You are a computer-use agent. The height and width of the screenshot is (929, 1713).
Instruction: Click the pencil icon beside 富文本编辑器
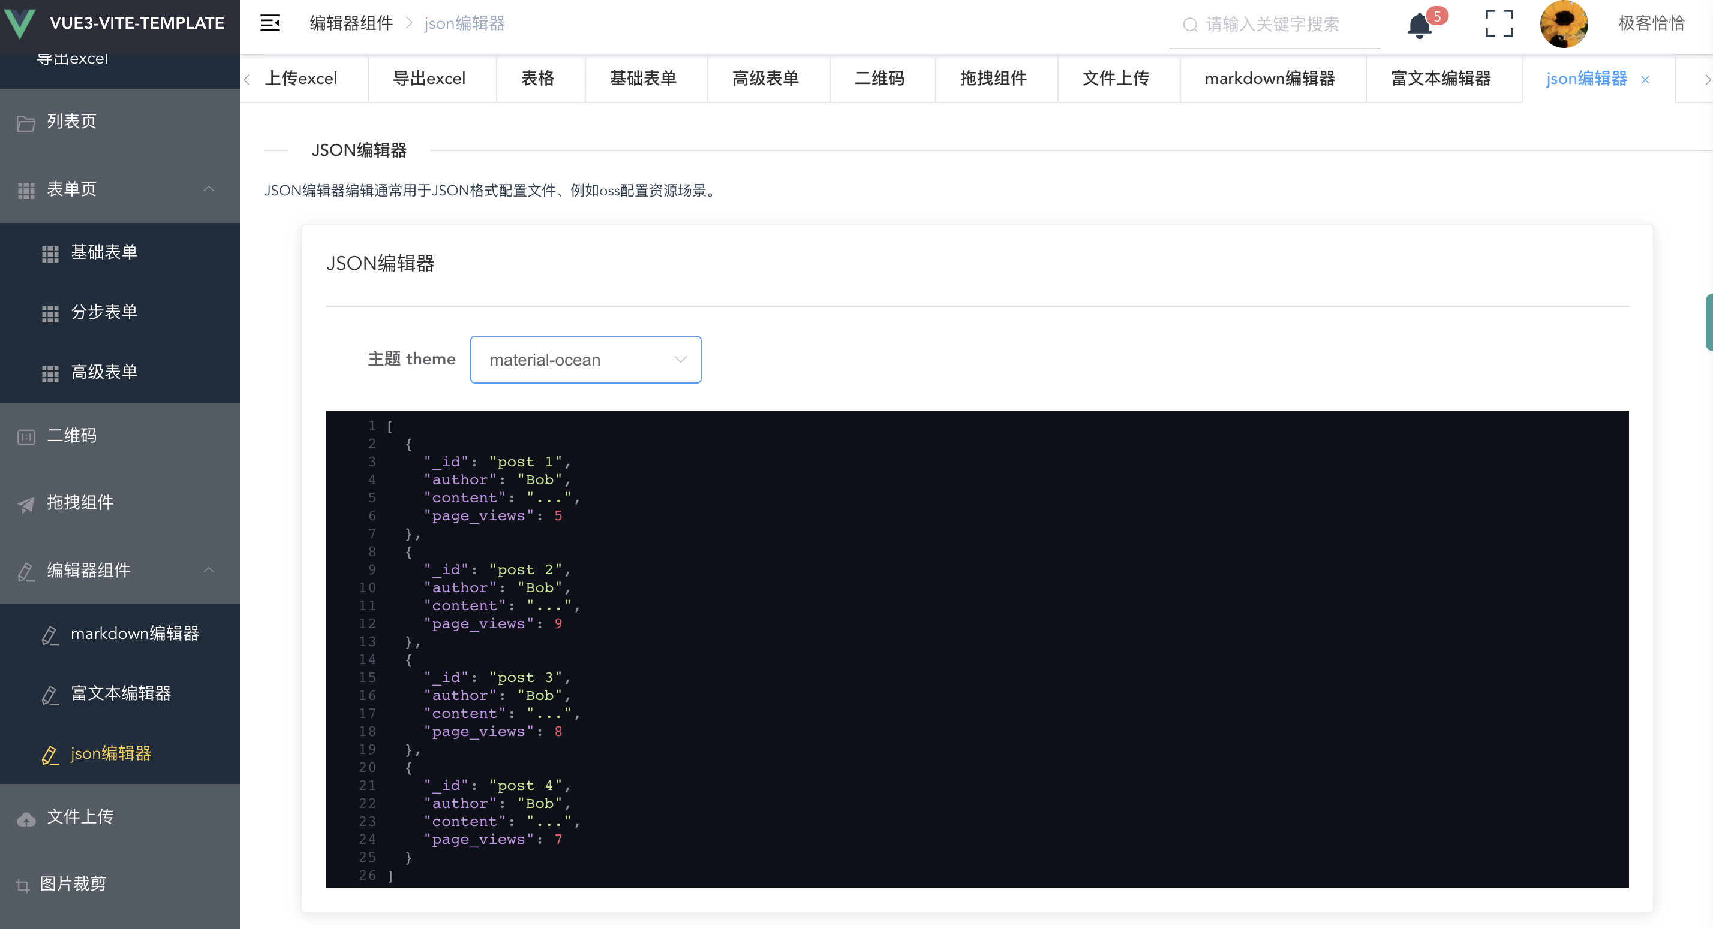[50, 695]
